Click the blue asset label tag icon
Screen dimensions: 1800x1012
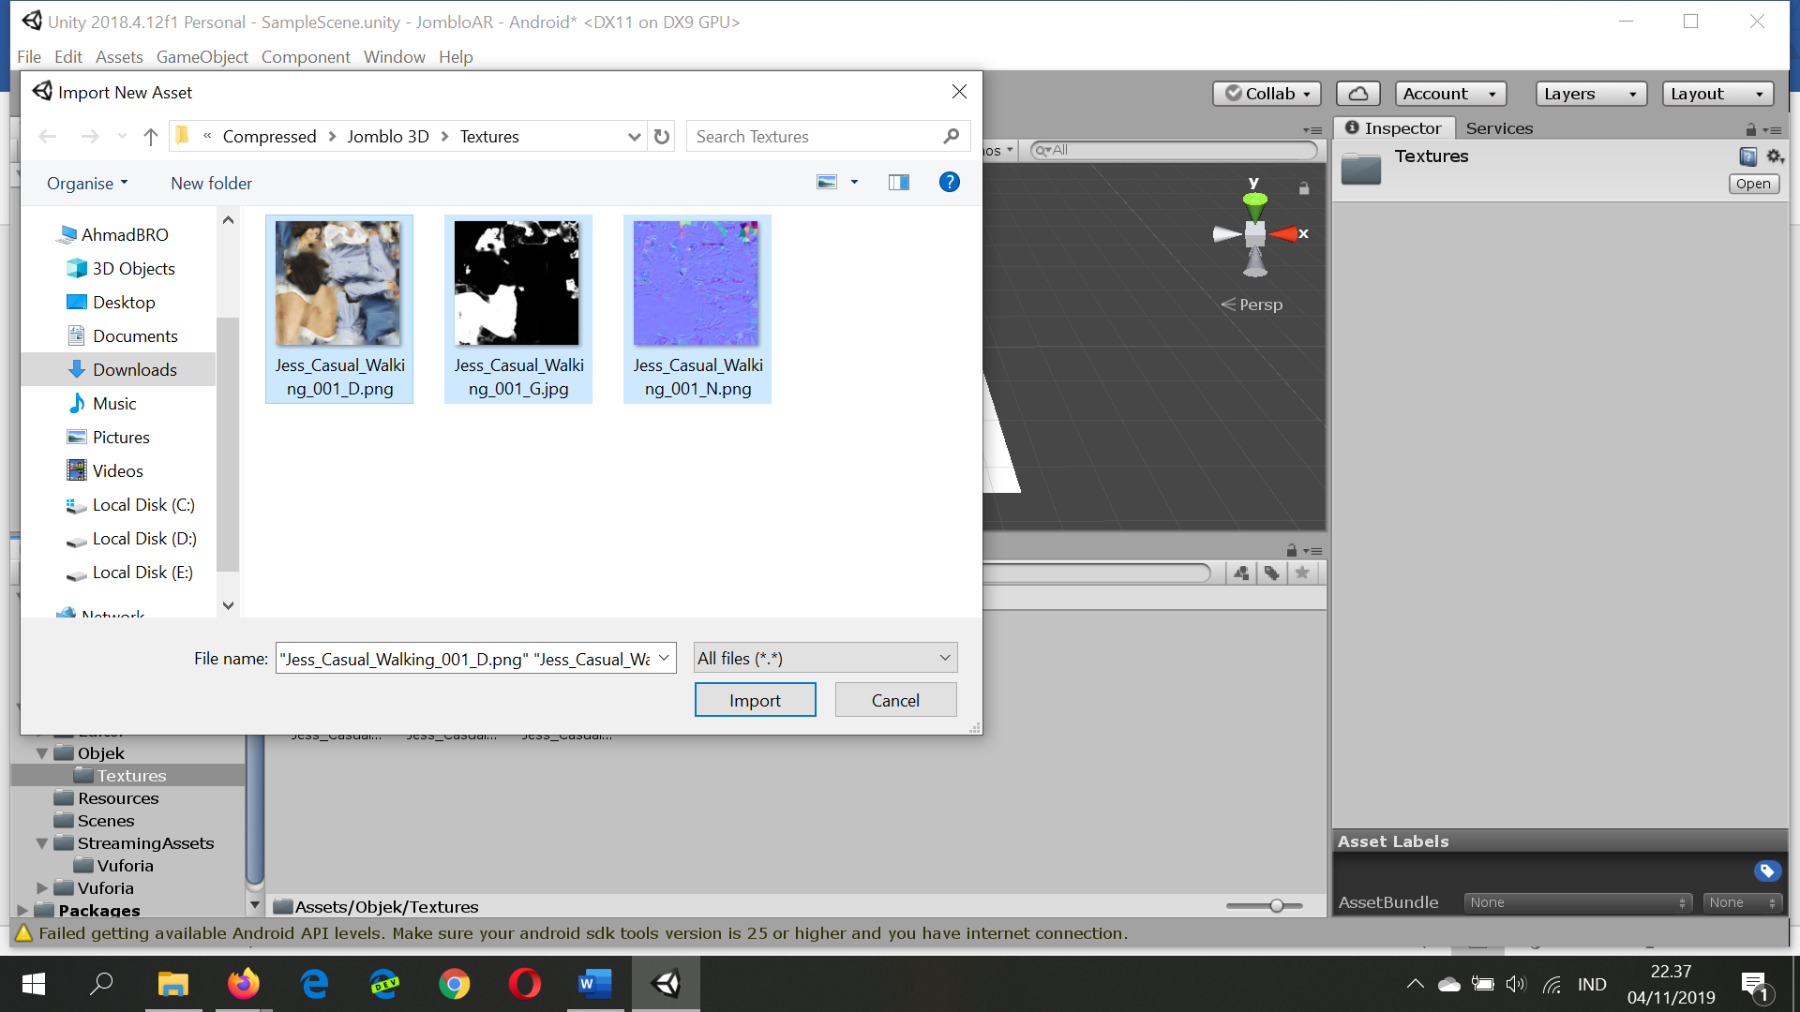(x=1767, y=871)
